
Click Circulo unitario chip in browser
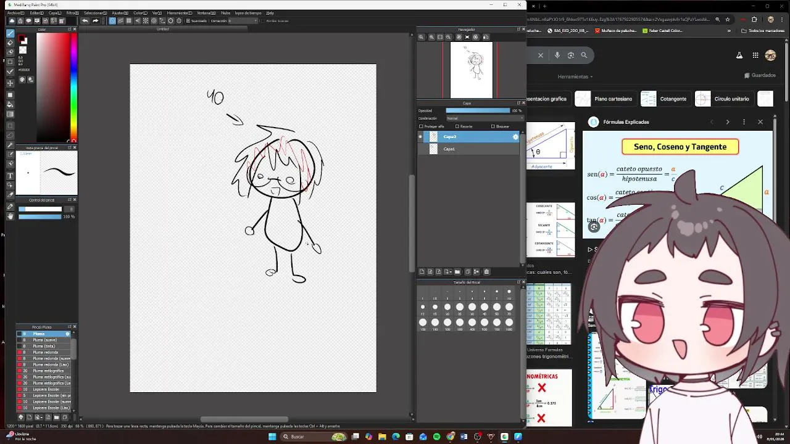point(723,99)
